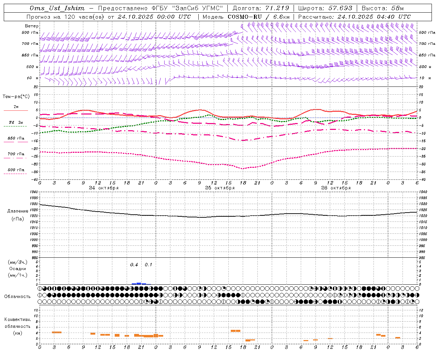The height and width of the screenshot is (350, 437).
Task: Click the 26 октября date label
Action: click(x=336, y=188)
